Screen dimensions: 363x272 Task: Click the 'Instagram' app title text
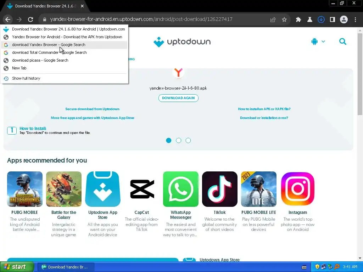[298, 212]
